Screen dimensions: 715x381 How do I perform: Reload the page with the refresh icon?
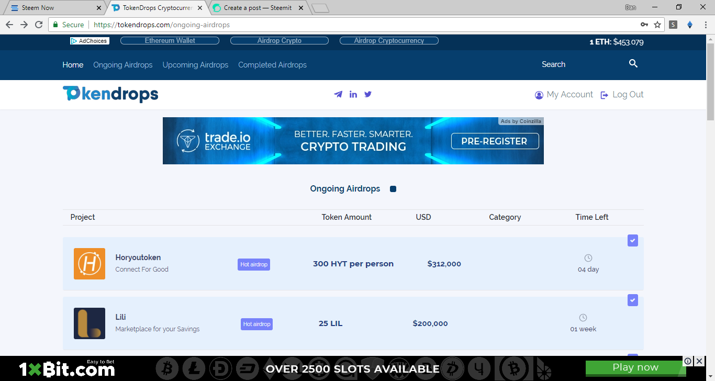39,25
